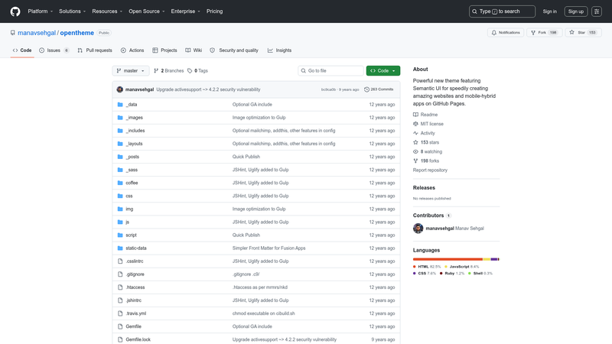Viewport: 612px width, 344px height.
Task: Open the .csslintrc file
Action: point(135,261)
